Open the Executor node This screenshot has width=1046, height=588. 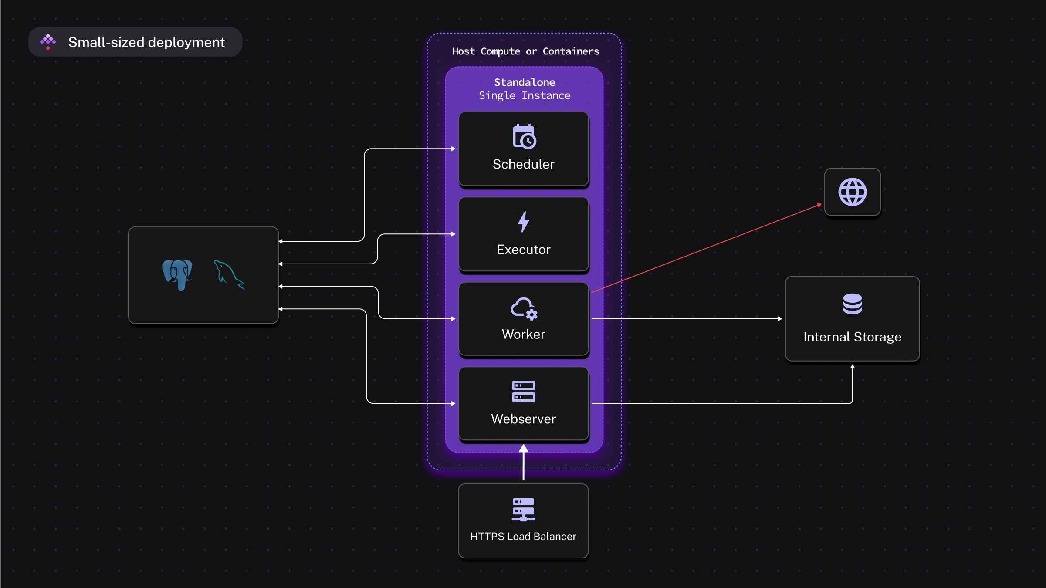[x=523, y=235]
